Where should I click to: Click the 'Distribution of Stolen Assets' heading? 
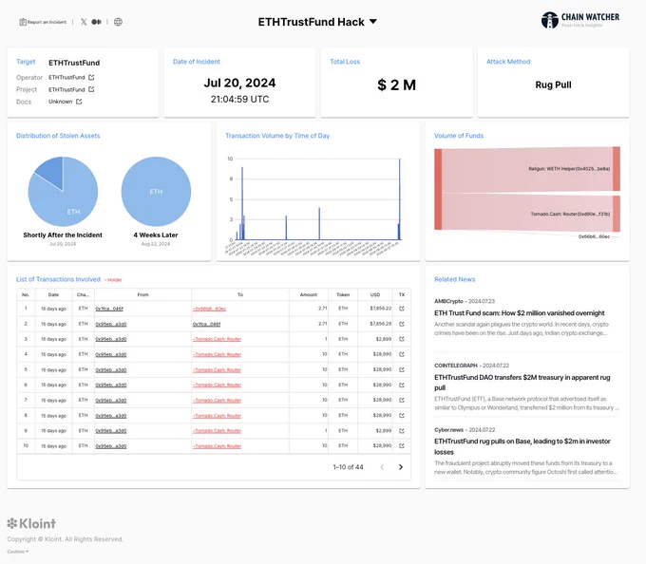click(58, 136)
